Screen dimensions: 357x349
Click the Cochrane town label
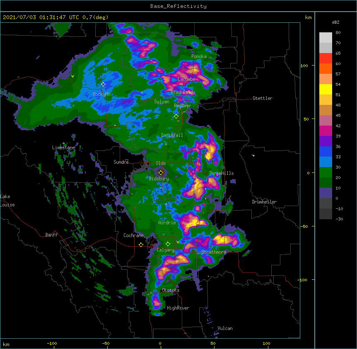click(x=133, y=235)
